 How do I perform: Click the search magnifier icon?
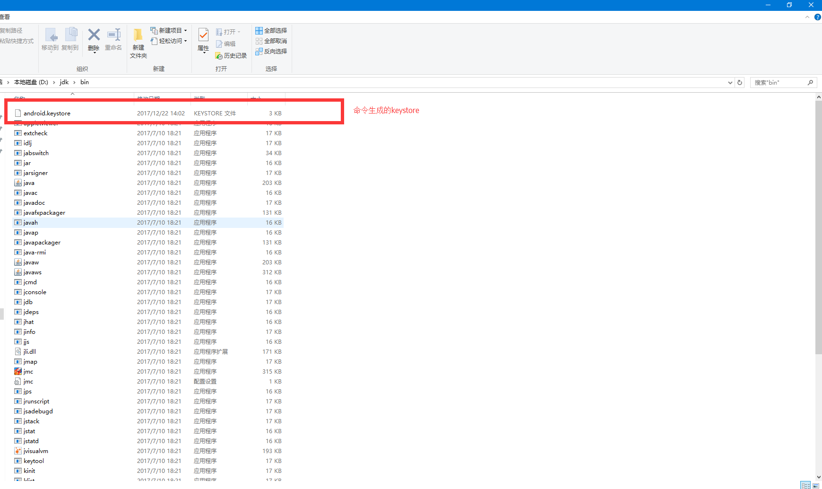pos(811,83)
